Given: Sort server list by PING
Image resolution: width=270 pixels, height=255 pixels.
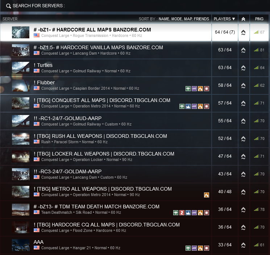Looking at the screenshot, I should [x=259, y=19].
